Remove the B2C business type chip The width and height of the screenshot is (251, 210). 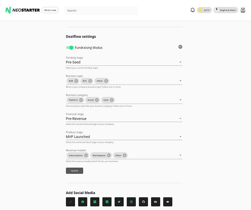[x=90, y=81]
